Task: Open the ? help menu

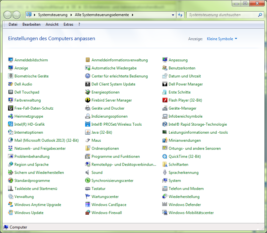Action: [x=79, y=24]
